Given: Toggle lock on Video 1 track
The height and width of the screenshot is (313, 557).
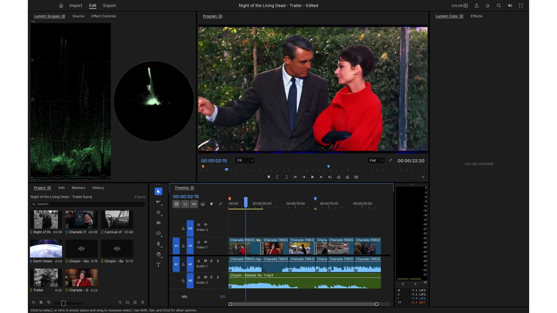Looking at the screenshot, I should coord(183,246).
